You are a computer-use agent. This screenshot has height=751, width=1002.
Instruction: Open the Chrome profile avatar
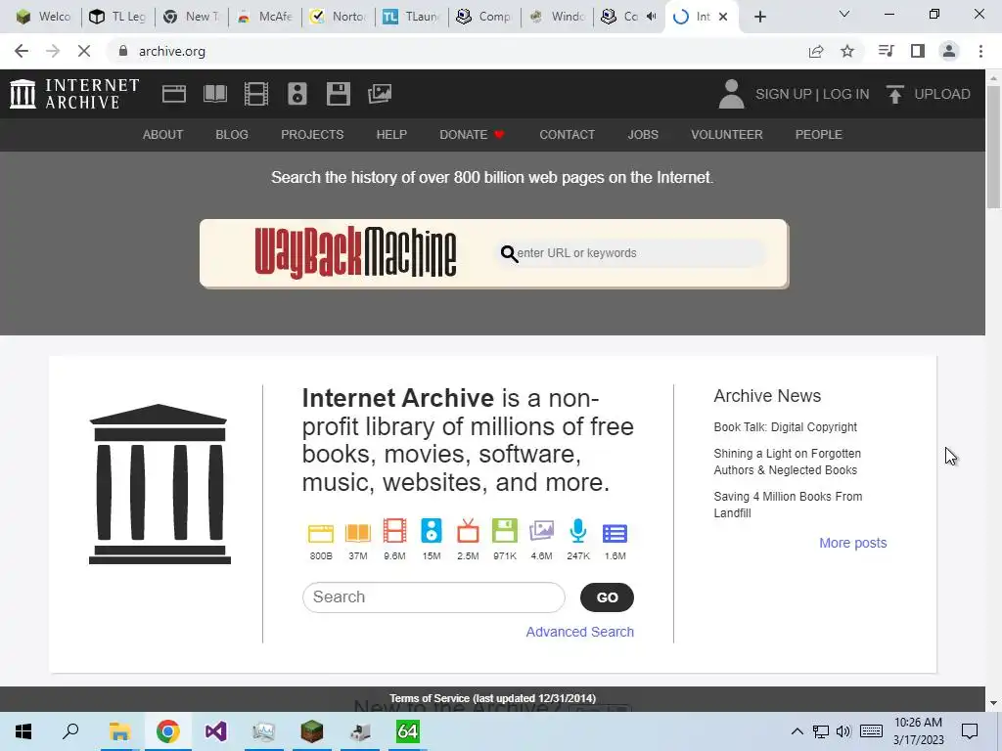(949, 51)
